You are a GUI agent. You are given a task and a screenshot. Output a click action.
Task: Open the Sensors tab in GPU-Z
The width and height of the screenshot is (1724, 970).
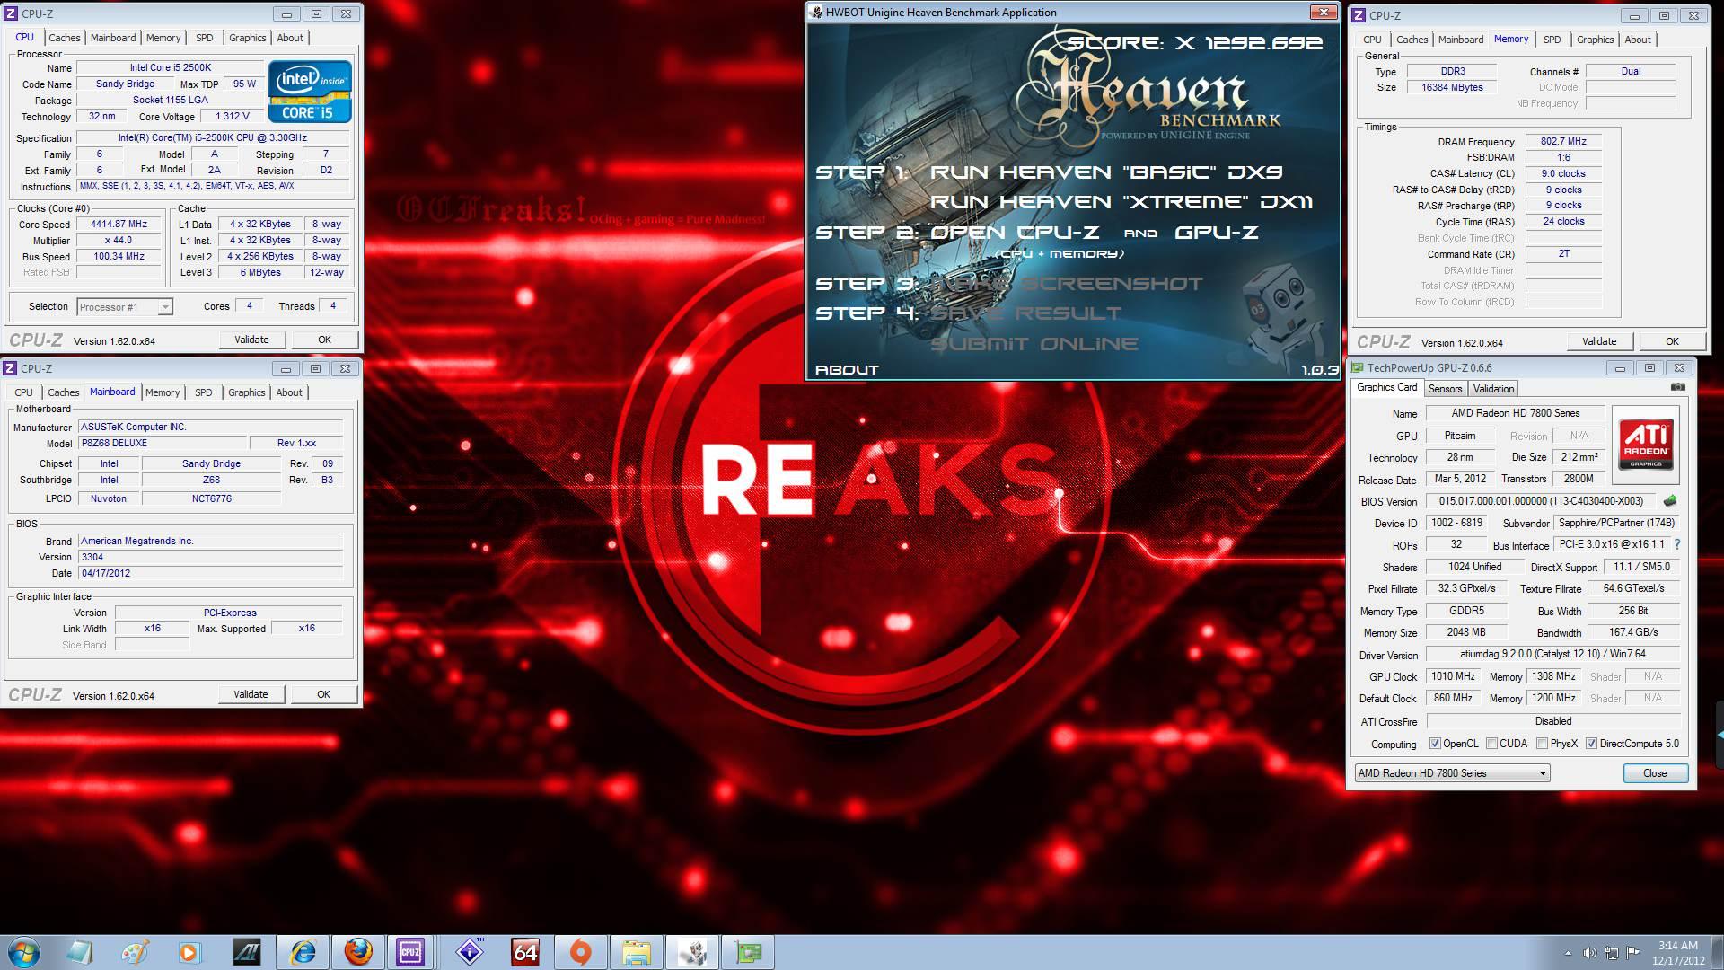pos(1446,389)
